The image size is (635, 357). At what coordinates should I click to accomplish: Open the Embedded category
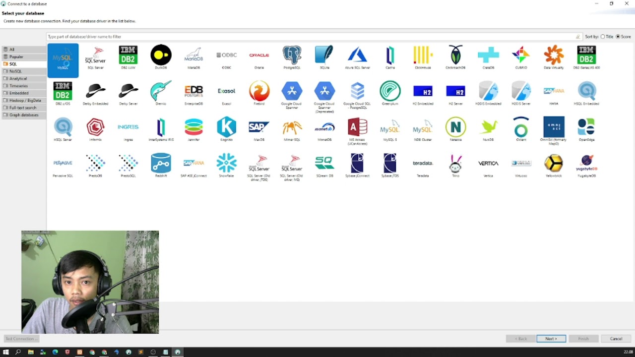click(x=23, y=93)
